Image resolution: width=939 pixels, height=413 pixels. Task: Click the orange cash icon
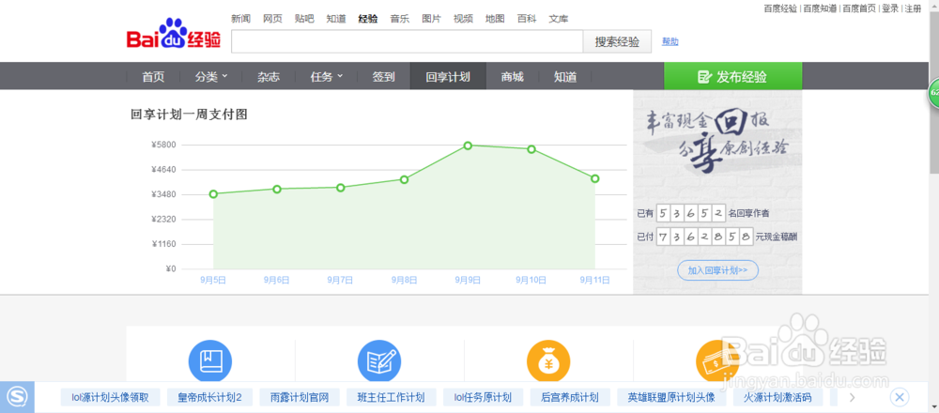tap(714, 361)
